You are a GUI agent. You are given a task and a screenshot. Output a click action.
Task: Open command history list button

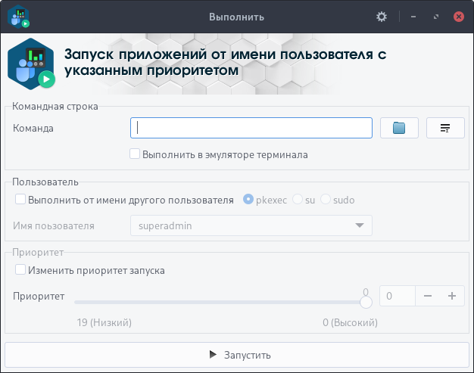click(x=445, y=129)
